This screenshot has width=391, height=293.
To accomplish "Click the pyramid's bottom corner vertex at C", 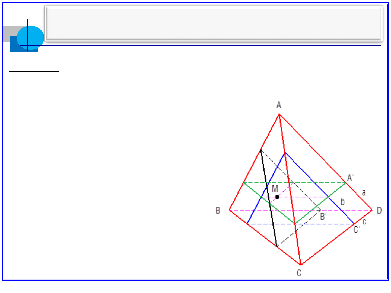I will (x=301, y=265).
